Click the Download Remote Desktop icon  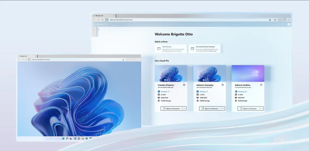[x=193, y=49]
